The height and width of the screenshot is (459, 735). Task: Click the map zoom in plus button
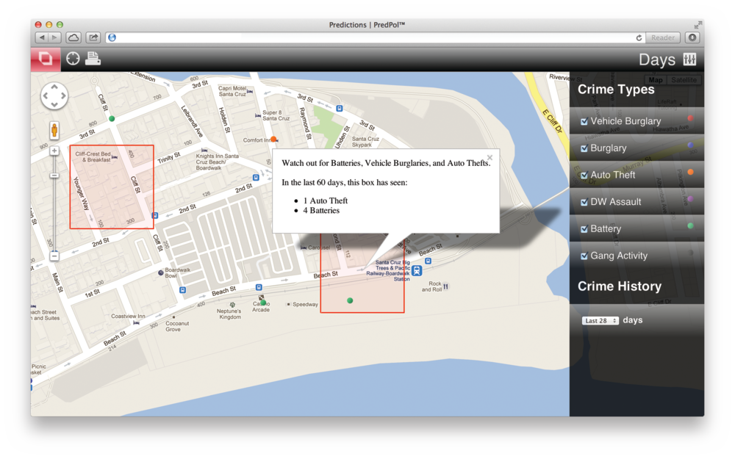tap(54, 151)
